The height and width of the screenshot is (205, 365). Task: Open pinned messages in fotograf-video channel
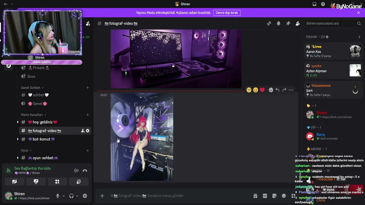coord(288,23)
